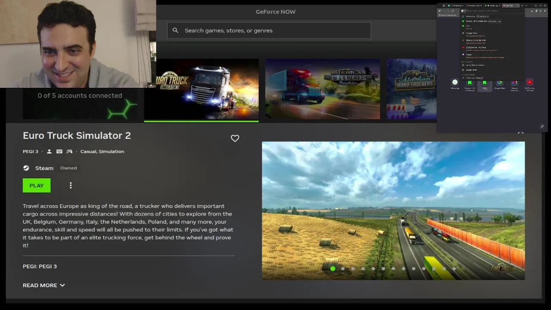Click the browser reload icon
The image size is (551, 310).
coord(452,11)
